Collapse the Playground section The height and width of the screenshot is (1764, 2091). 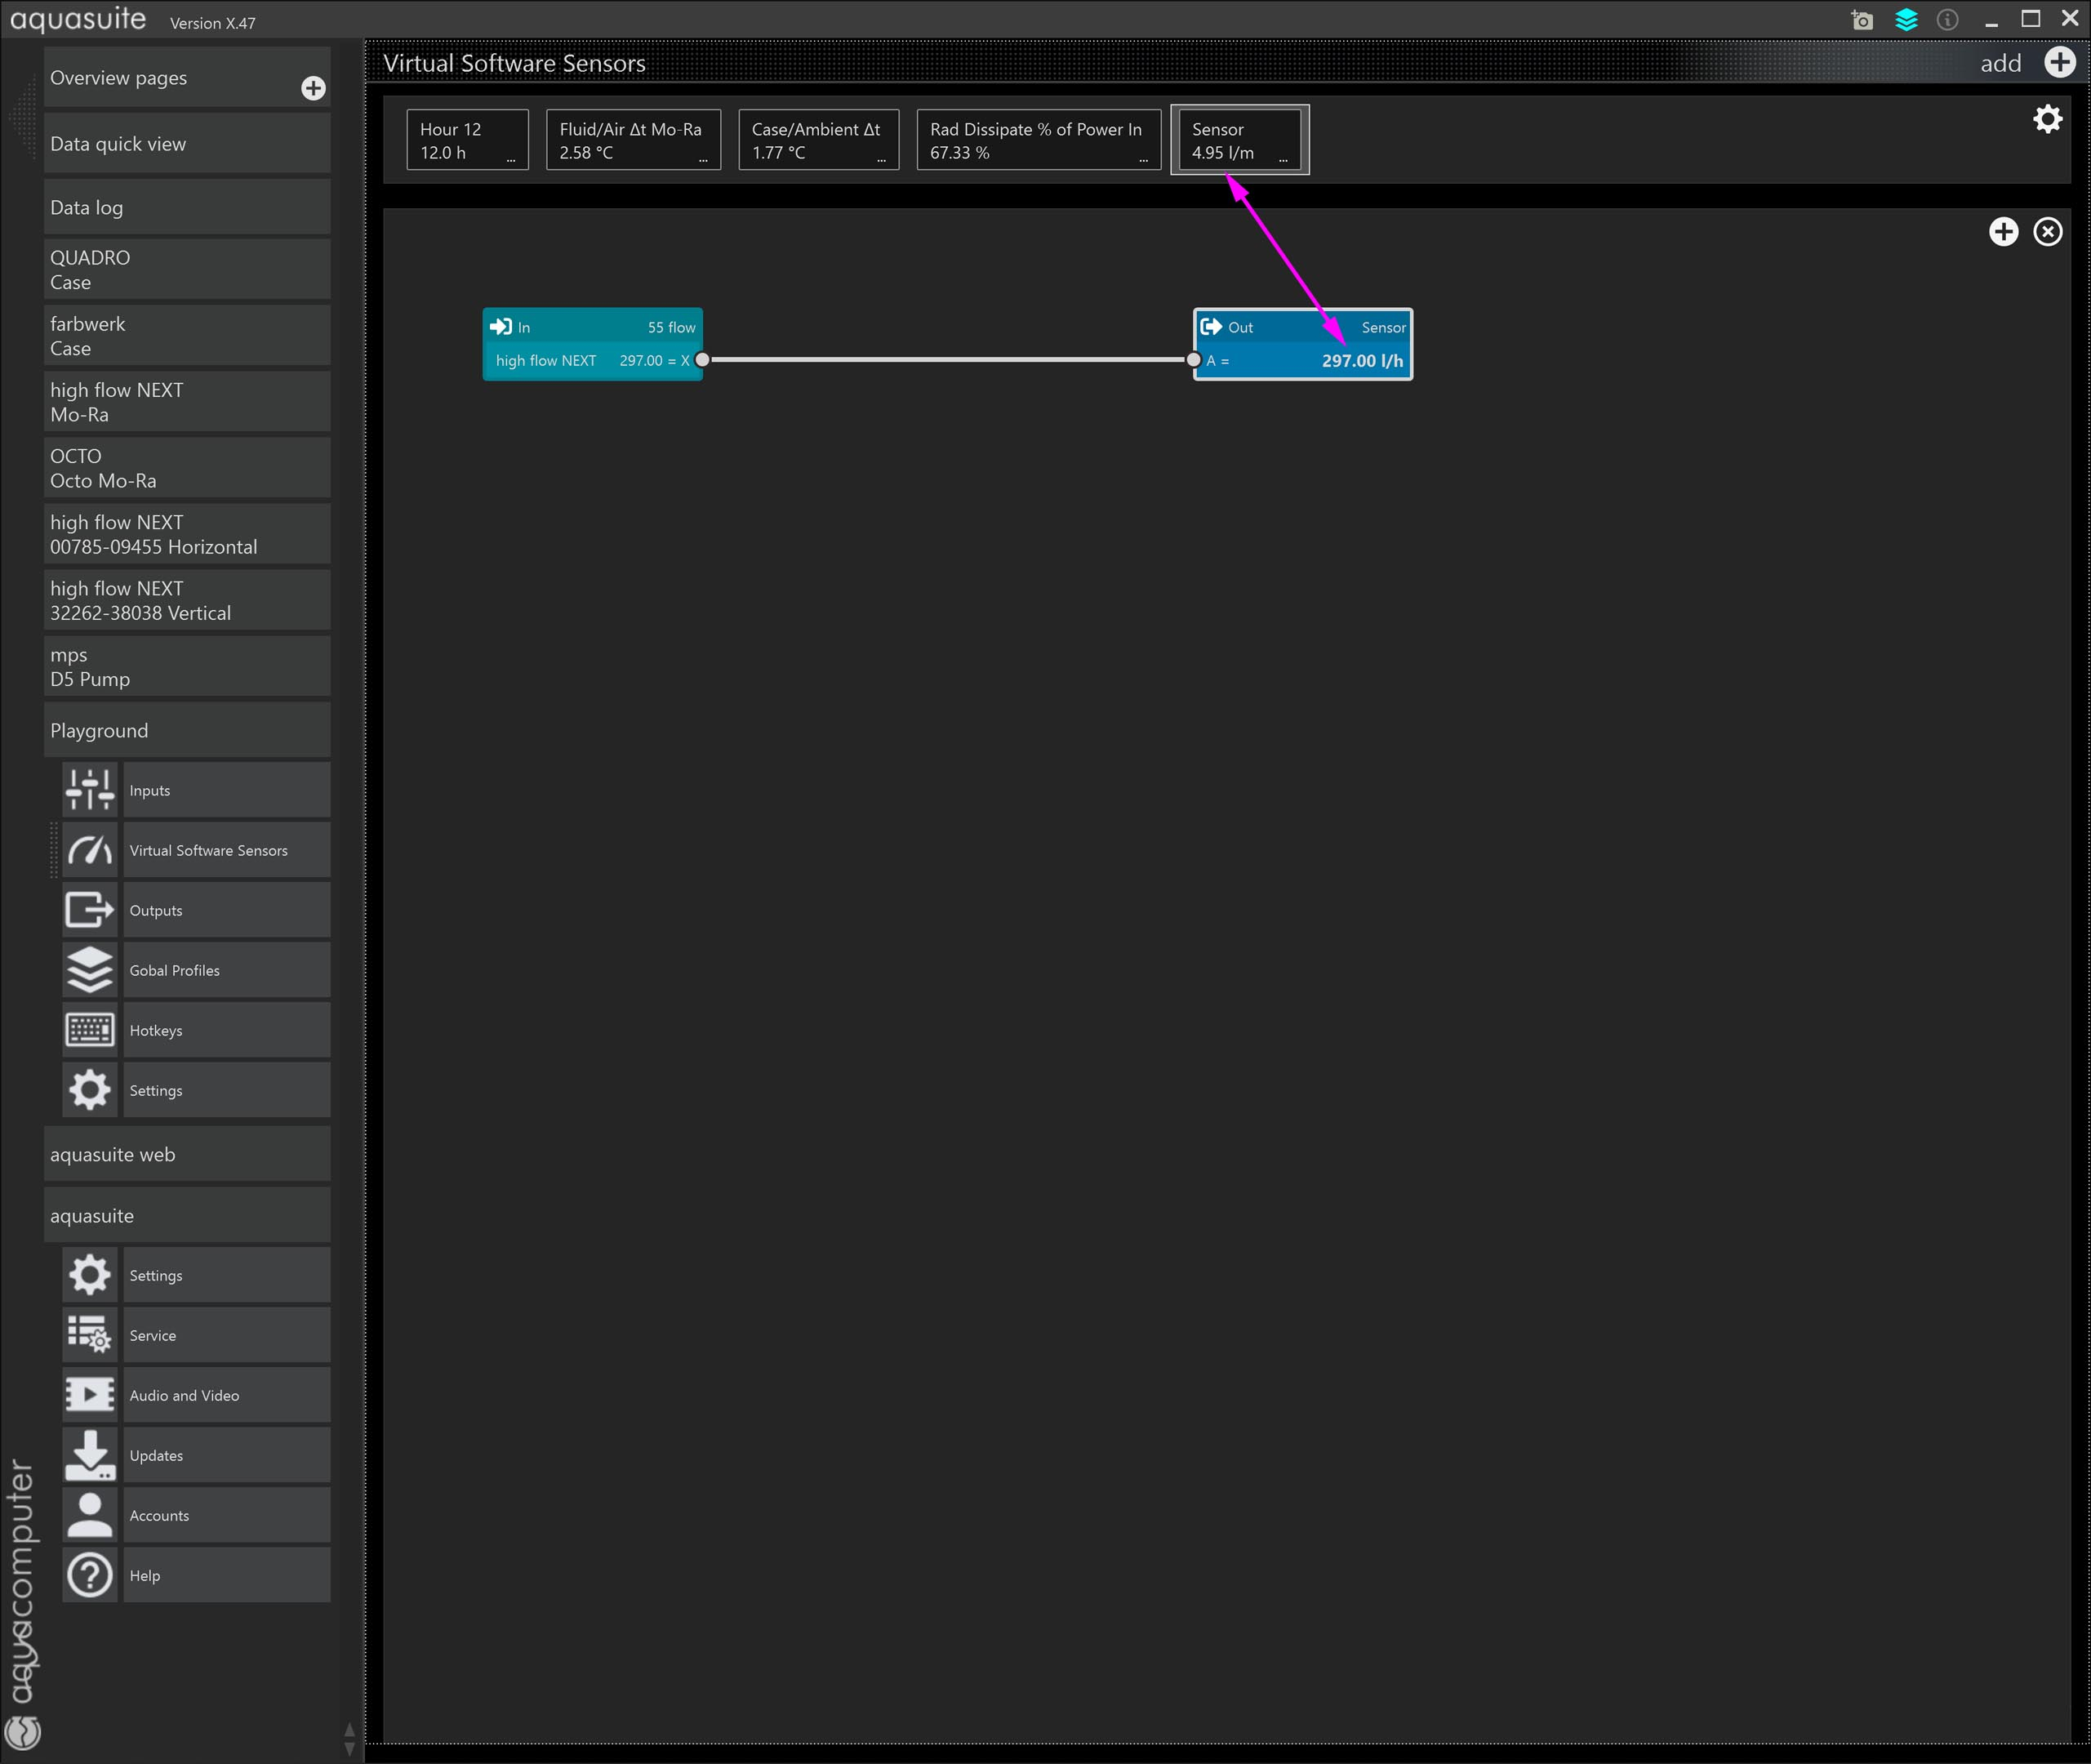click(187, 730)
